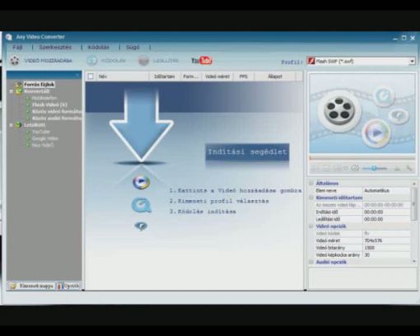The height and width of the screenshot is (336, 420).
Task: Open the YouTube logo in the toolbar
Action: pyautogui.click(x=202, y=60)
